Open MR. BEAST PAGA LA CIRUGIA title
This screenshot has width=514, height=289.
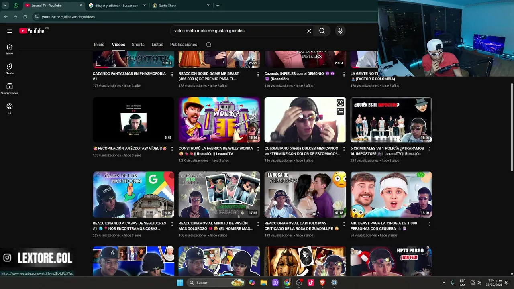pyautogui.click(x=383, y=226)
